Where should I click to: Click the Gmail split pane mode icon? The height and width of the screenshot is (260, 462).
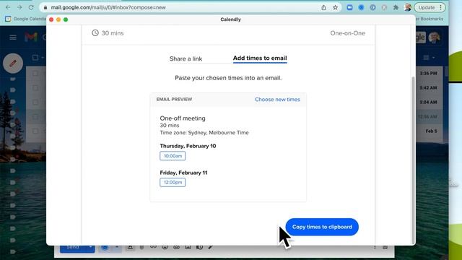[x=426, y=58]
